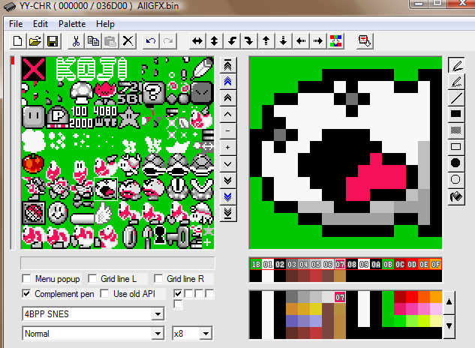Click the black double-chevron down button
The width and height of the screenshot is (475, 348).
click(x=228, y=181)
